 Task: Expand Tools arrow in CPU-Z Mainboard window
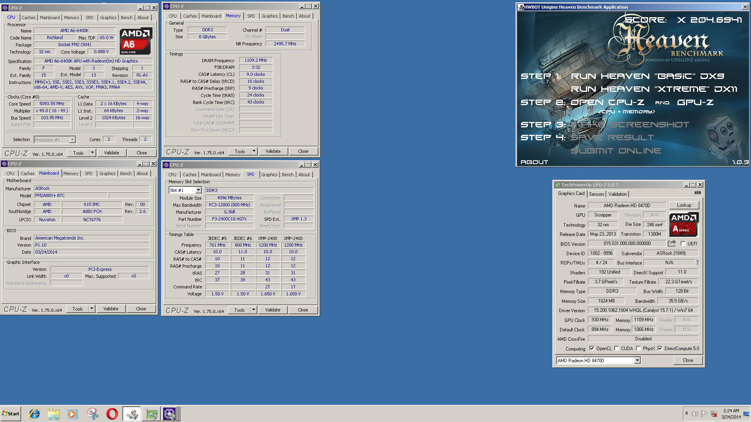point(92,309)
